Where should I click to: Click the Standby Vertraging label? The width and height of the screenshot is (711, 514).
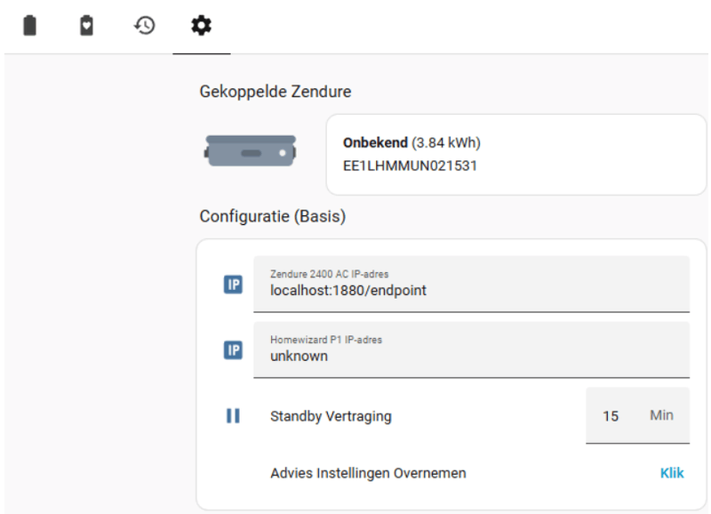point(331,416)
